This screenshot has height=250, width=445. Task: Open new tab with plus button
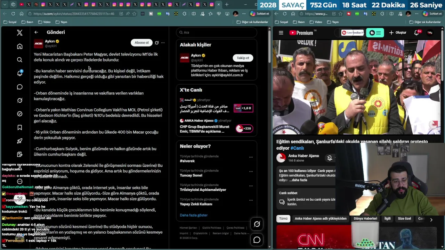tap(227, 4)
